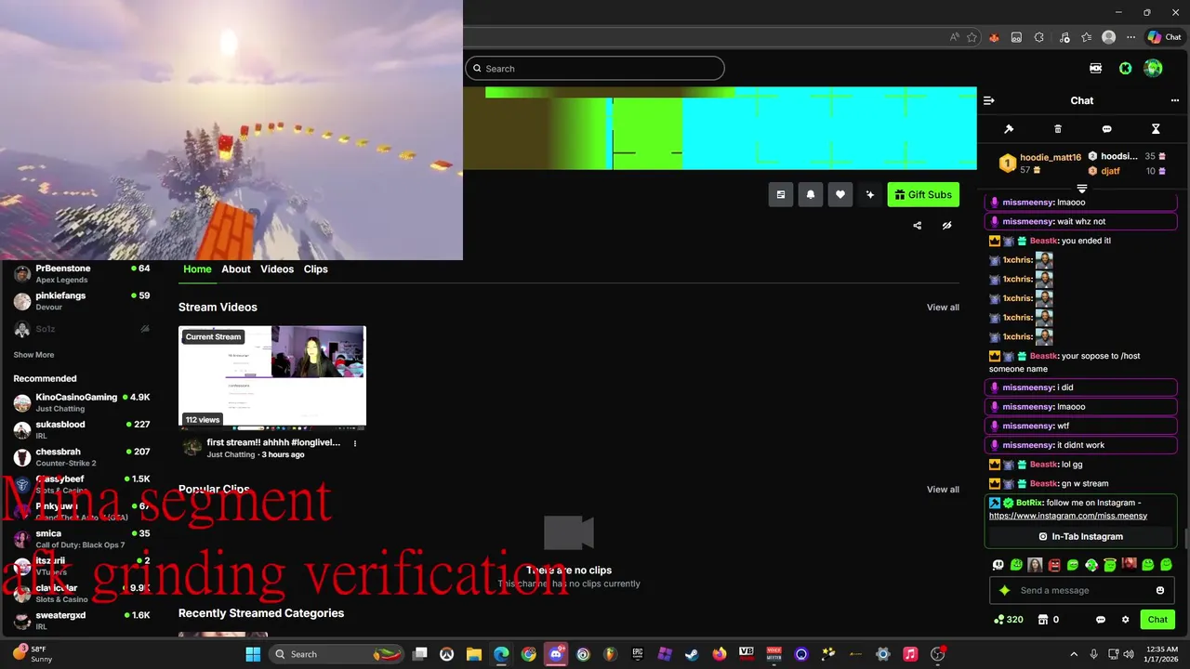
Task: Open KinoCasinoGaming recommended channel
Action: [82, 402]
